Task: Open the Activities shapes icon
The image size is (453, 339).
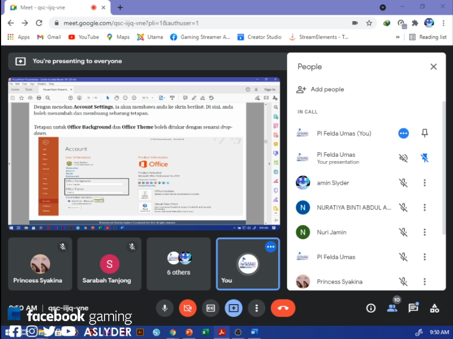Action: click(435, 308)
